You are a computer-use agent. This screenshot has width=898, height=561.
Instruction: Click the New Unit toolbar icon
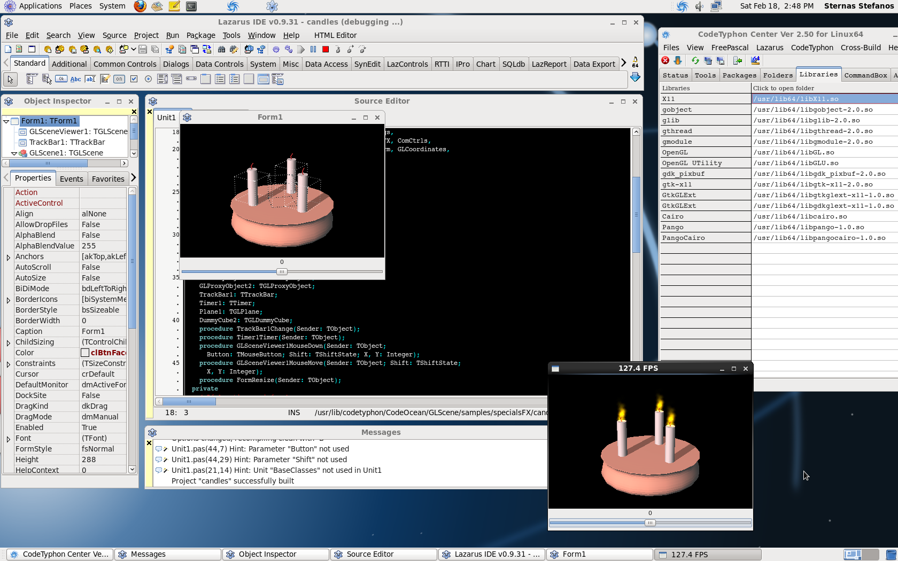coord(19,49)
